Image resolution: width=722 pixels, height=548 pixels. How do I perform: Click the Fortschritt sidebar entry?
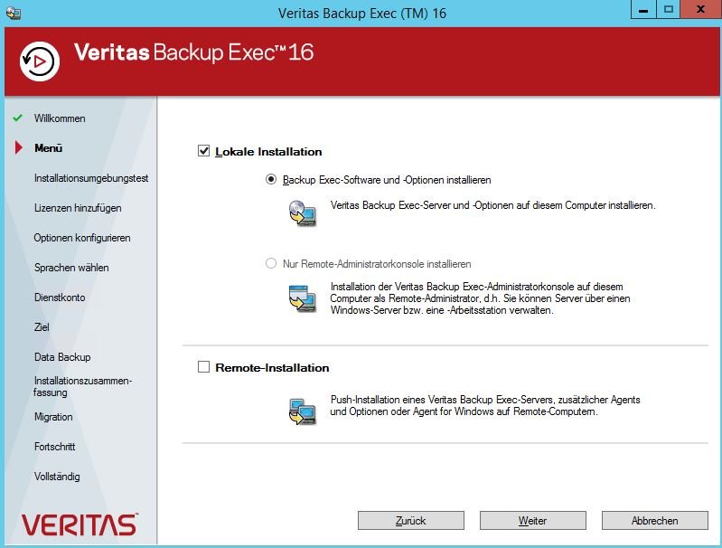coord(55,447)
